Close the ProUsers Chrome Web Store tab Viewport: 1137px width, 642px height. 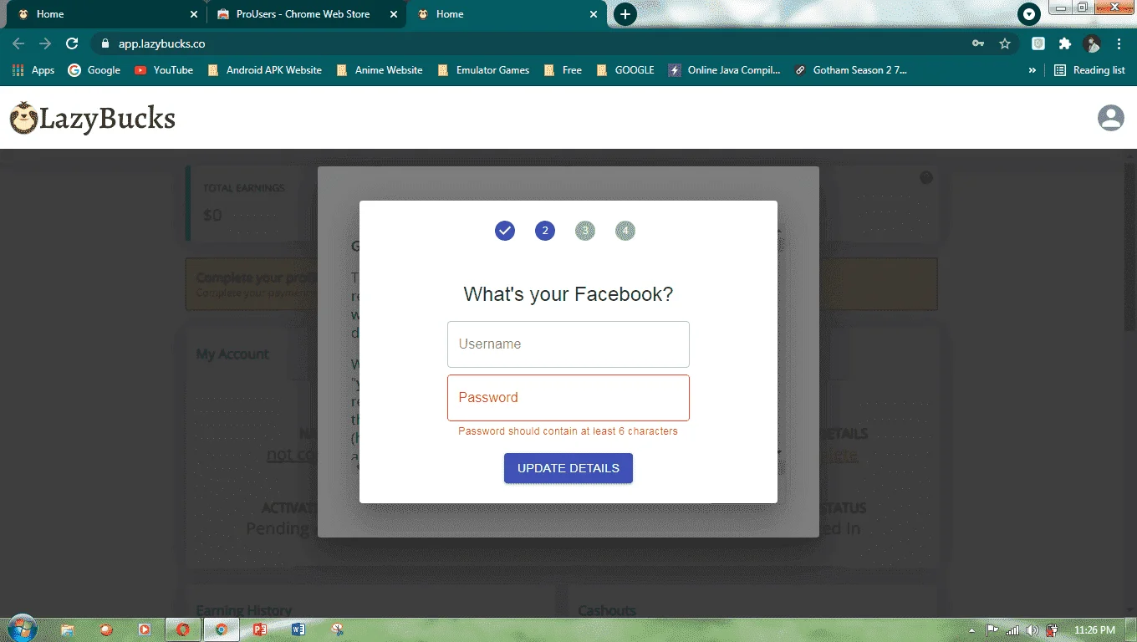click(x=394, y=14)
